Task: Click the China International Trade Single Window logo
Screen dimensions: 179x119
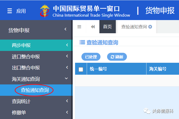Action: (45, 11)
